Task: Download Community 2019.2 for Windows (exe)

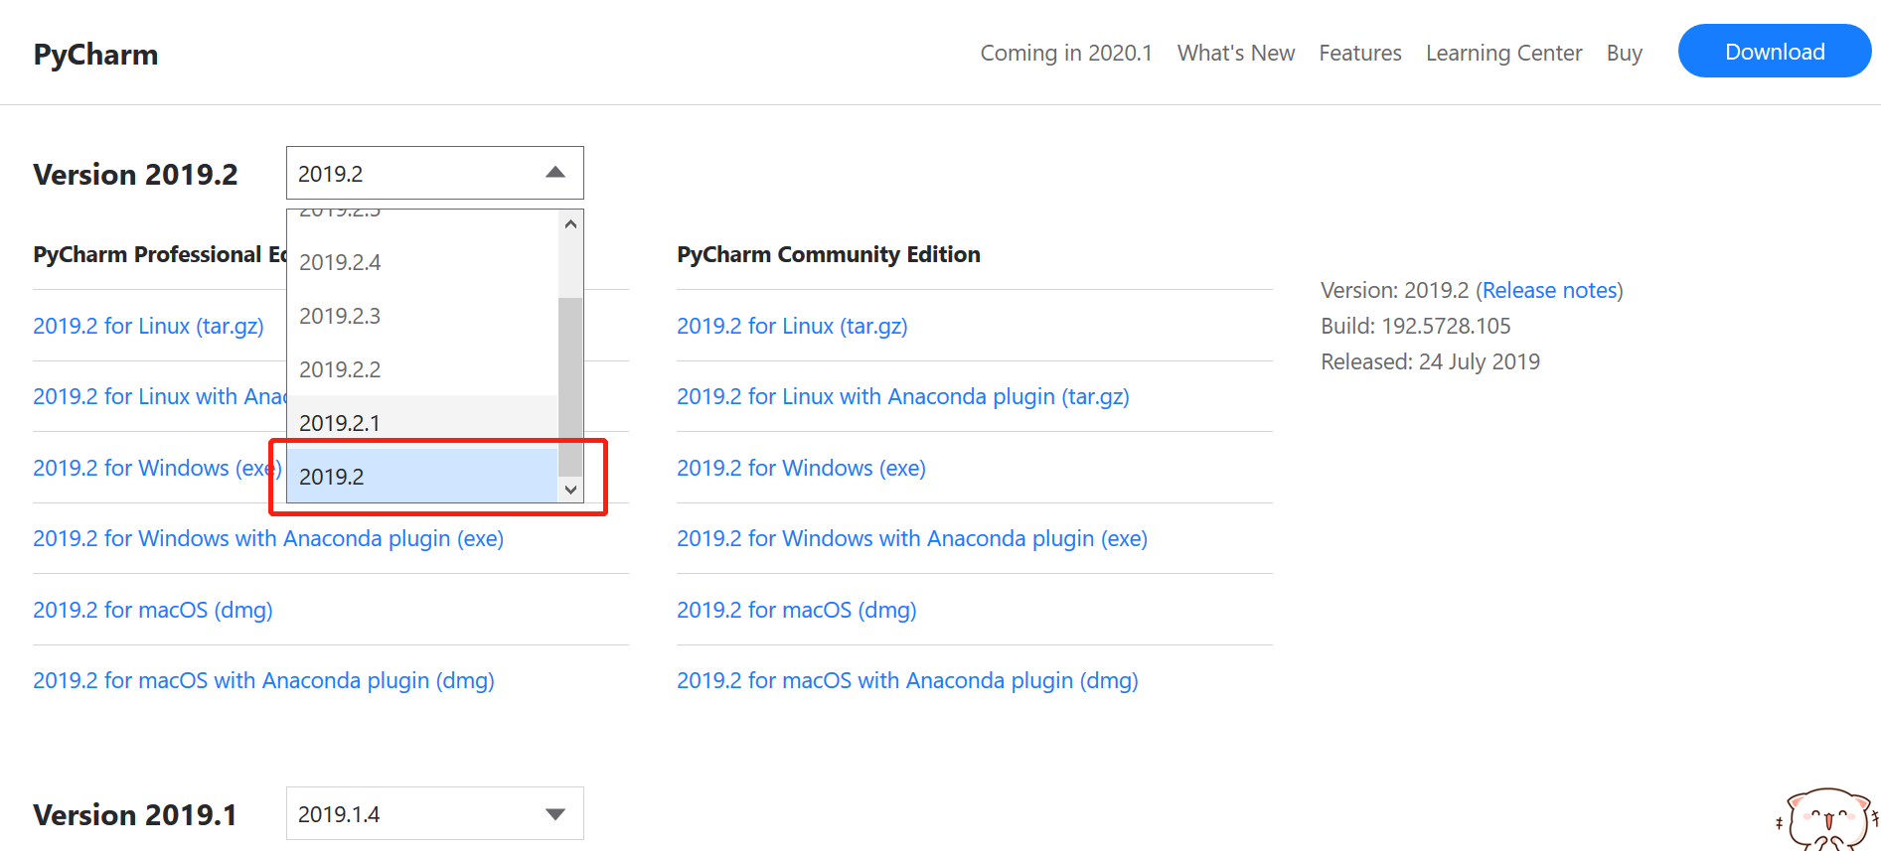Action: pyautogui.click(x=801, y=468)
